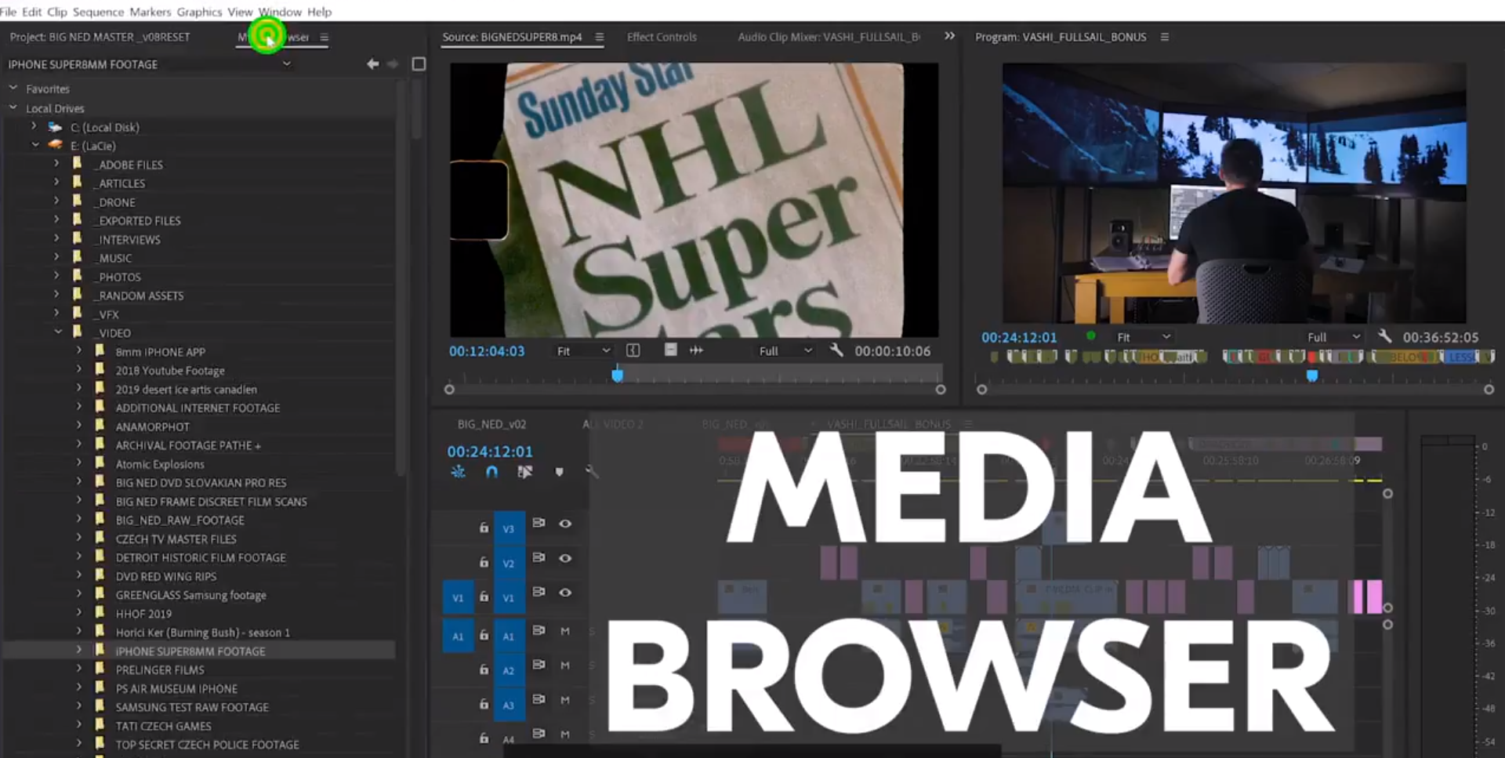Open the Markers menu

click(150, 12)
